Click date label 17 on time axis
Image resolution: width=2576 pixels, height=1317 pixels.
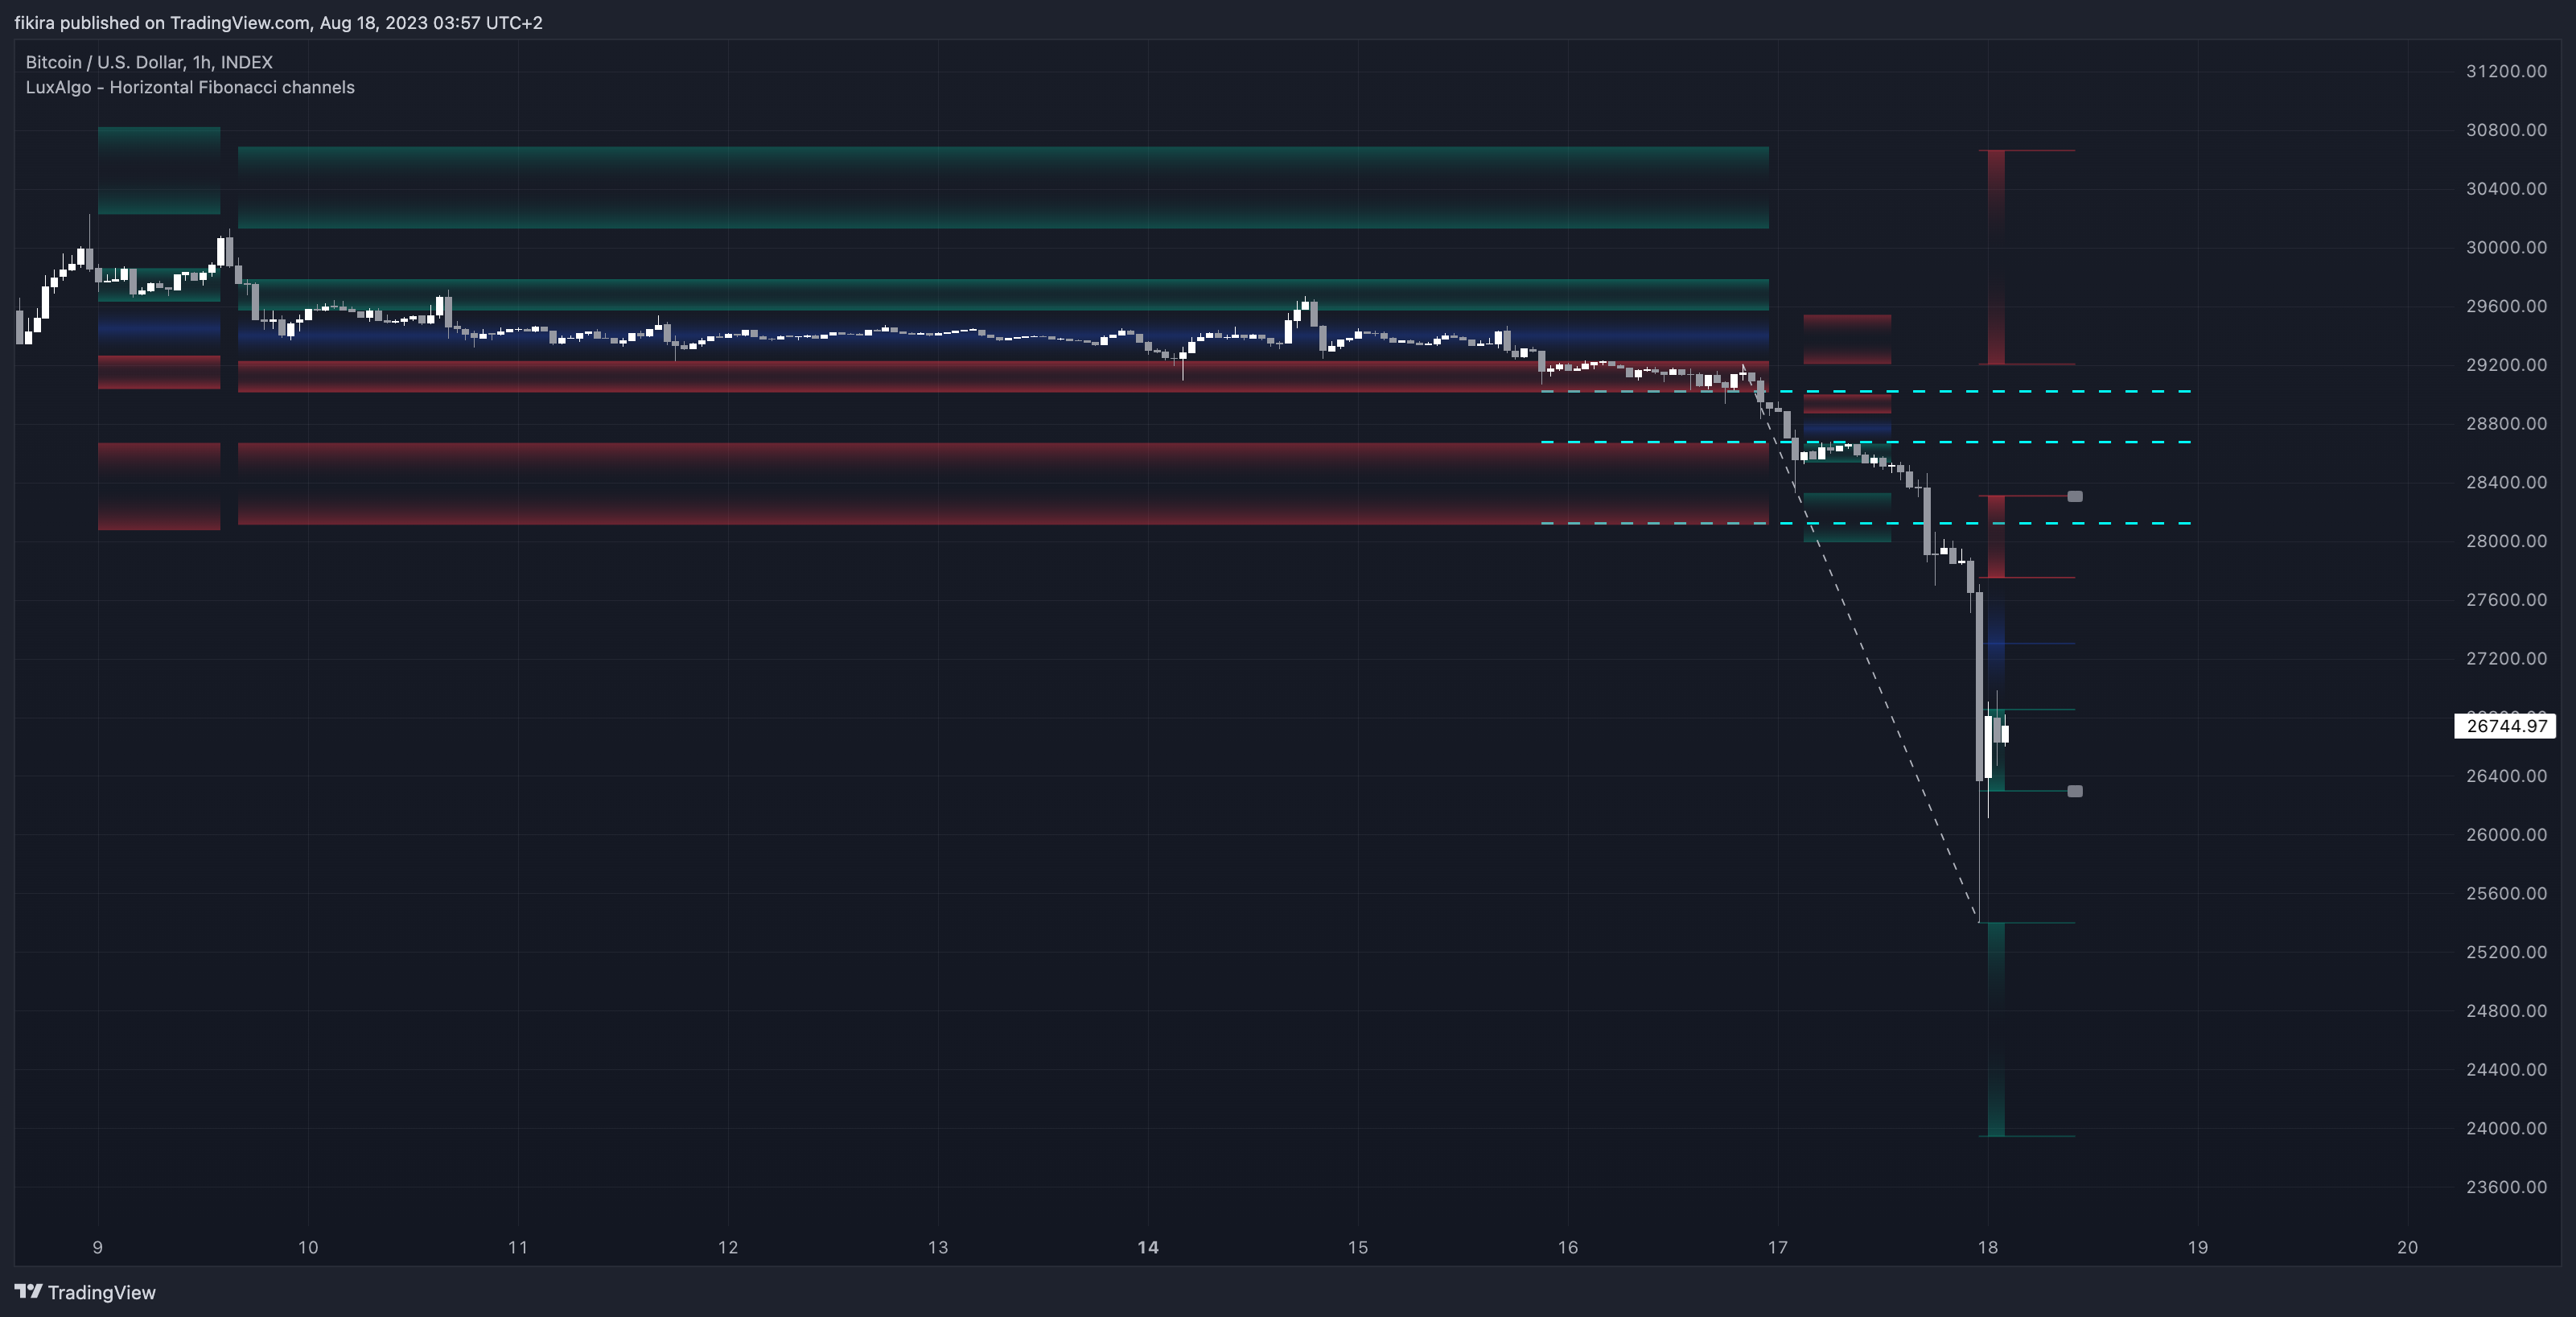(1778, 1247)
